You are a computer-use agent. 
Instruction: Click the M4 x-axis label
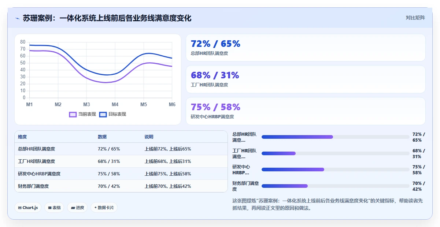[x=115, y=105]
